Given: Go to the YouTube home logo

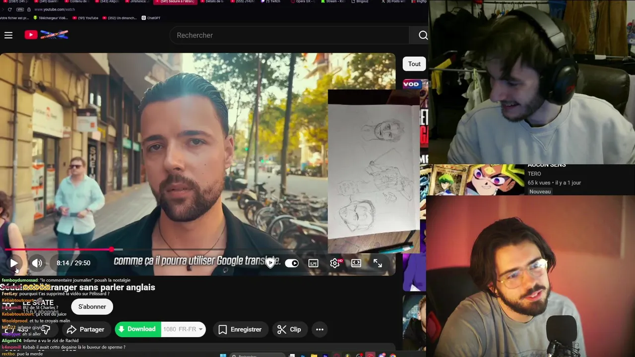Looking at the screenshot, I should pos(46,35).
